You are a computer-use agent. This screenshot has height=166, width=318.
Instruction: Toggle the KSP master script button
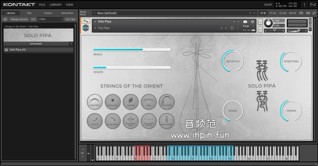pos(301,13)
